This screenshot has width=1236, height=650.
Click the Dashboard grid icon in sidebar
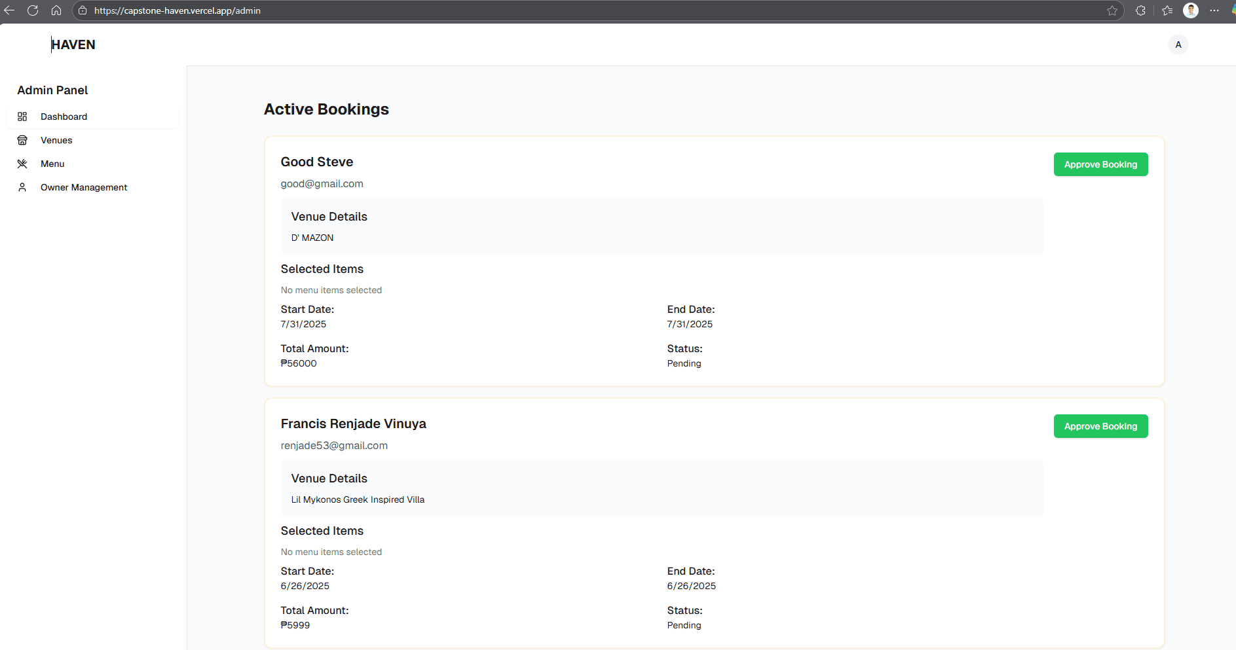tap(22, 117)
